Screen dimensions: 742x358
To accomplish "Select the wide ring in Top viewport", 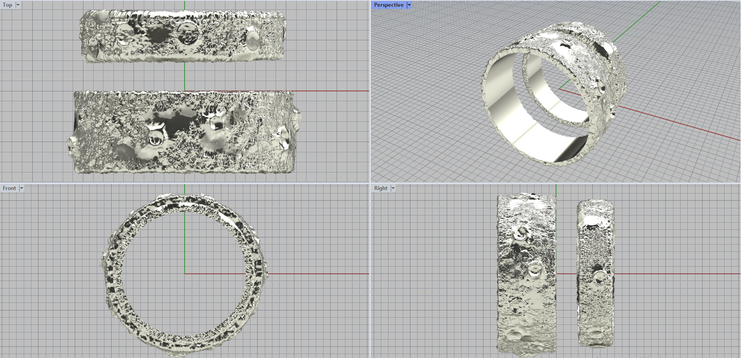I will click(x=184, y=132).
